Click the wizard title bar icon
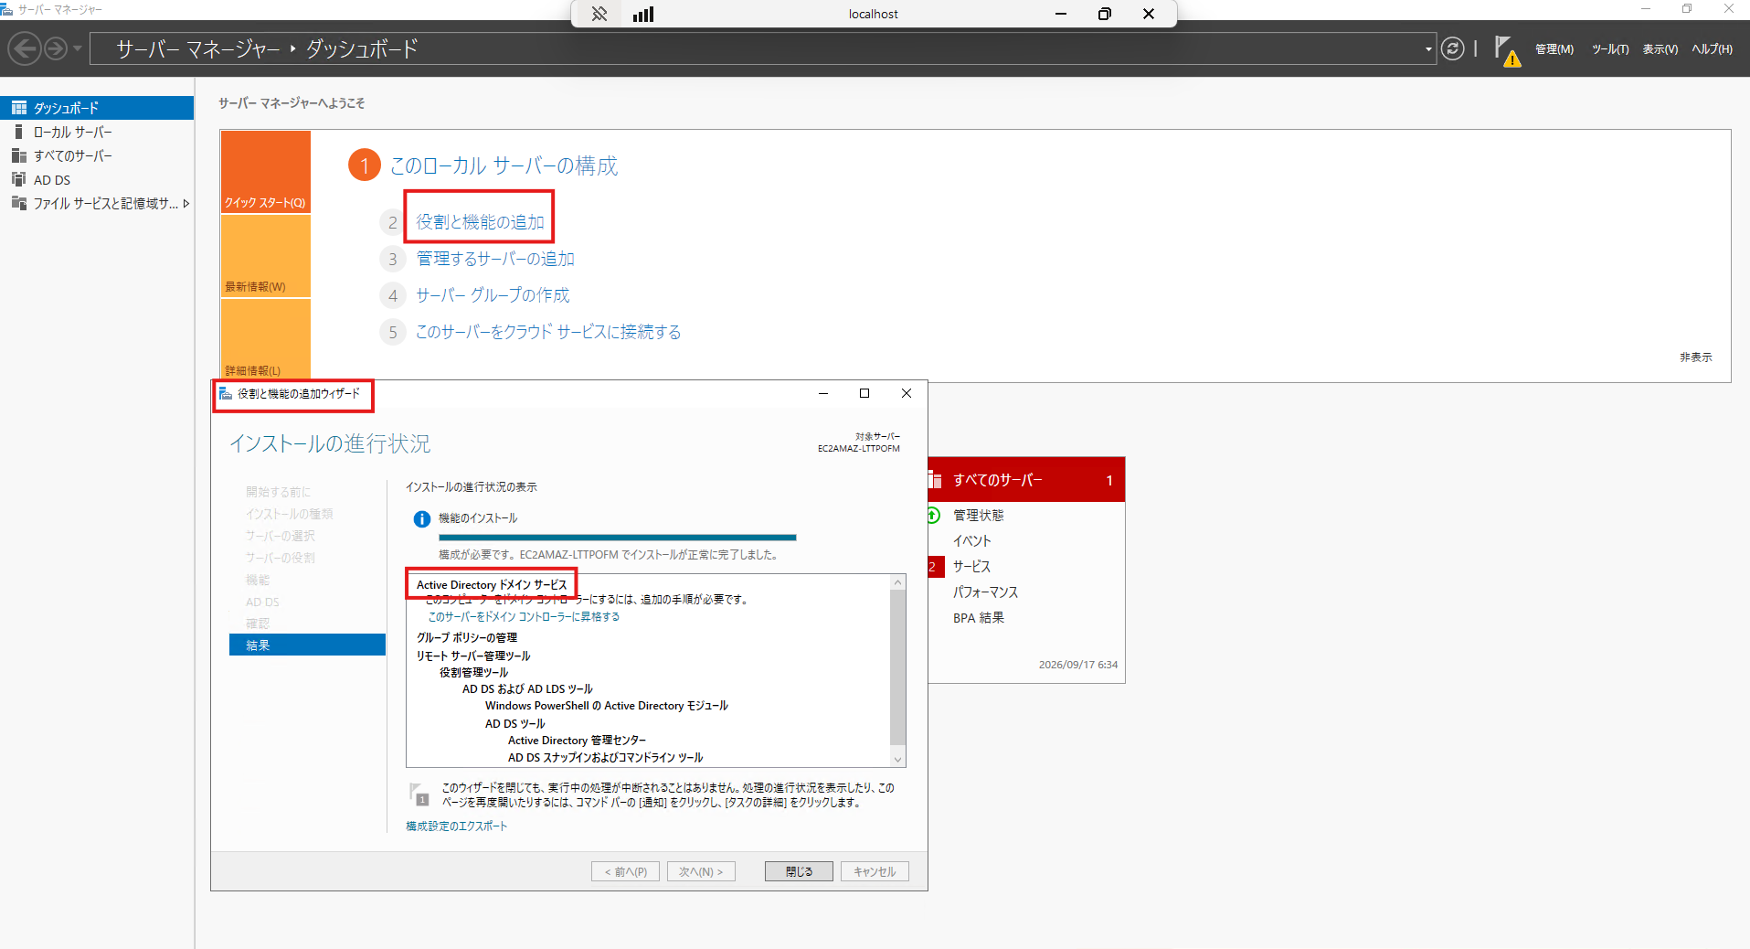The height and width of the screenshot is (949, 1750). coord(225,394)
